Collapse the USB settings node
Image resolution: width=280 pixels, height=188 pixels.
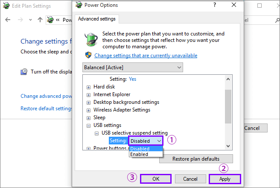click(x=88, y=125)
